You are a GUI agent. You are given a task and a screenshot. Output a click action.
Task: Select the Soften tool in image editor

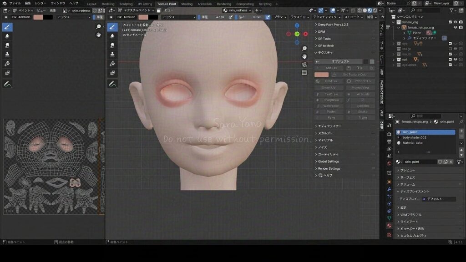[x=7, y=36]
